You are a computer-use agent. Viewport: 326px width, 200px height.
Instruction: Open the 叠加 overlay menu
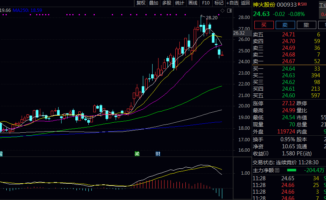pos(154,3)
